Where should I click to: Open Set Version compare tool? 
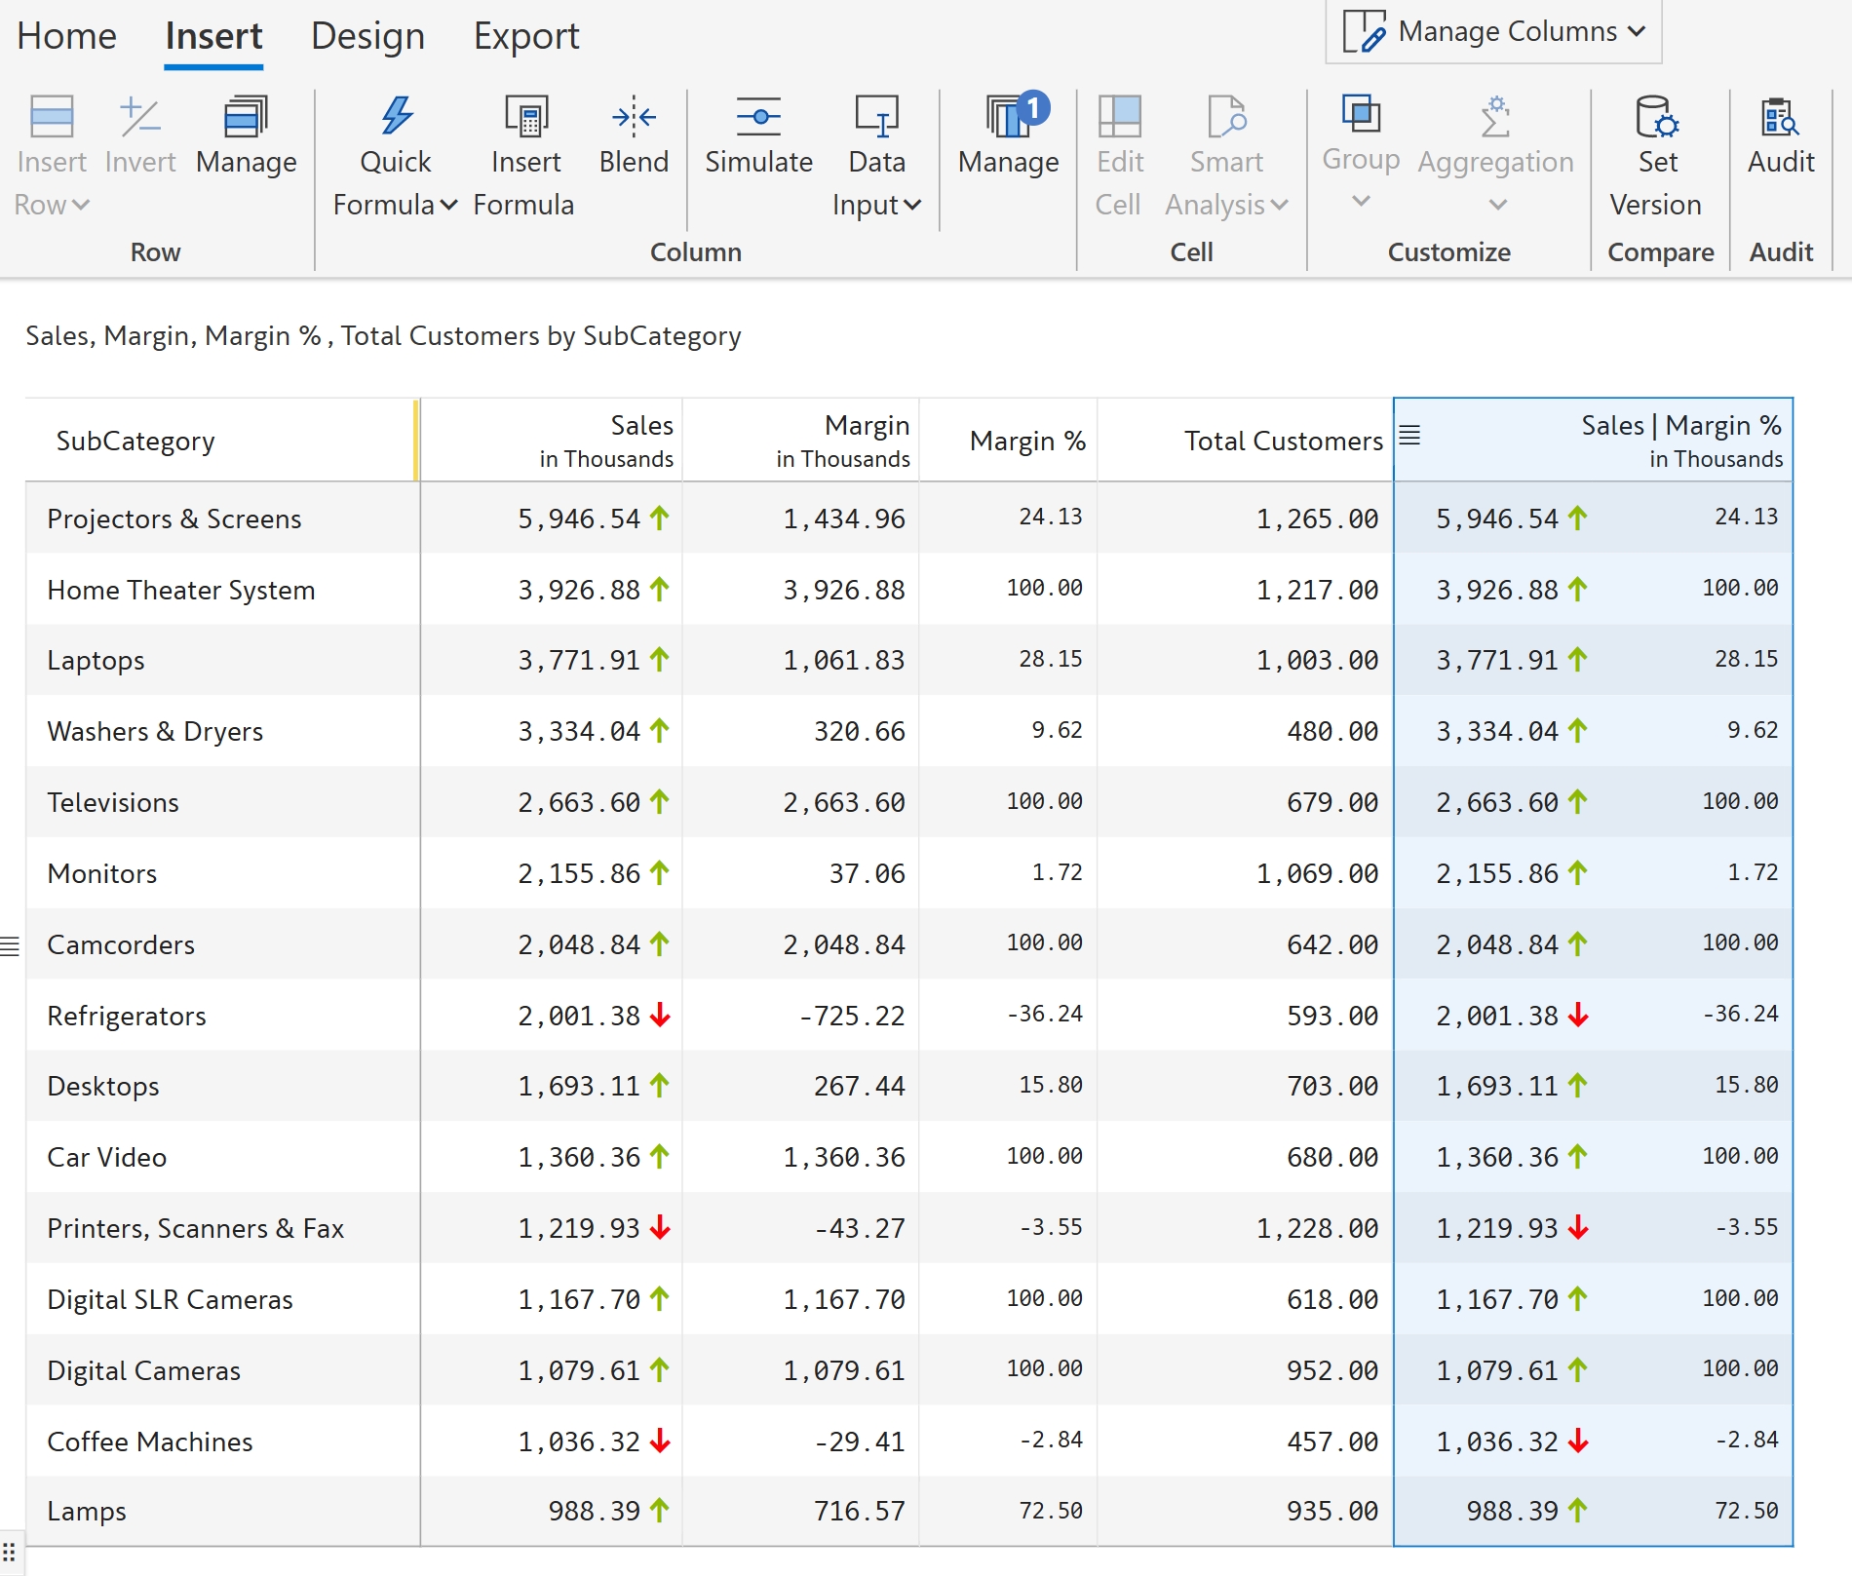1655,117
